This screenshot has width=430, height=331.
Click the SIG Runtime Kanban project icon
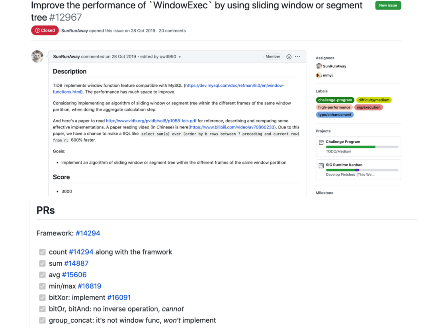(321, 165)
